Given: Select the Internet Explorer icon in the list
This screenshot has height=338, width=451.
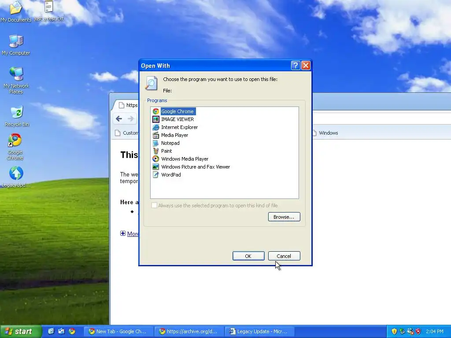Looking at the screenshot, I should click(156, 127).
